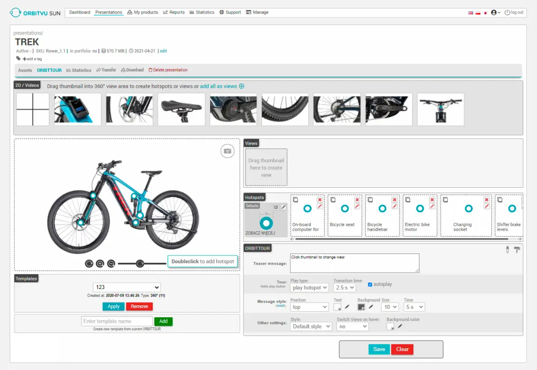This screenshot has height=370, width=537.
Task: Click the Save button
Action: (x=379, y=349)
